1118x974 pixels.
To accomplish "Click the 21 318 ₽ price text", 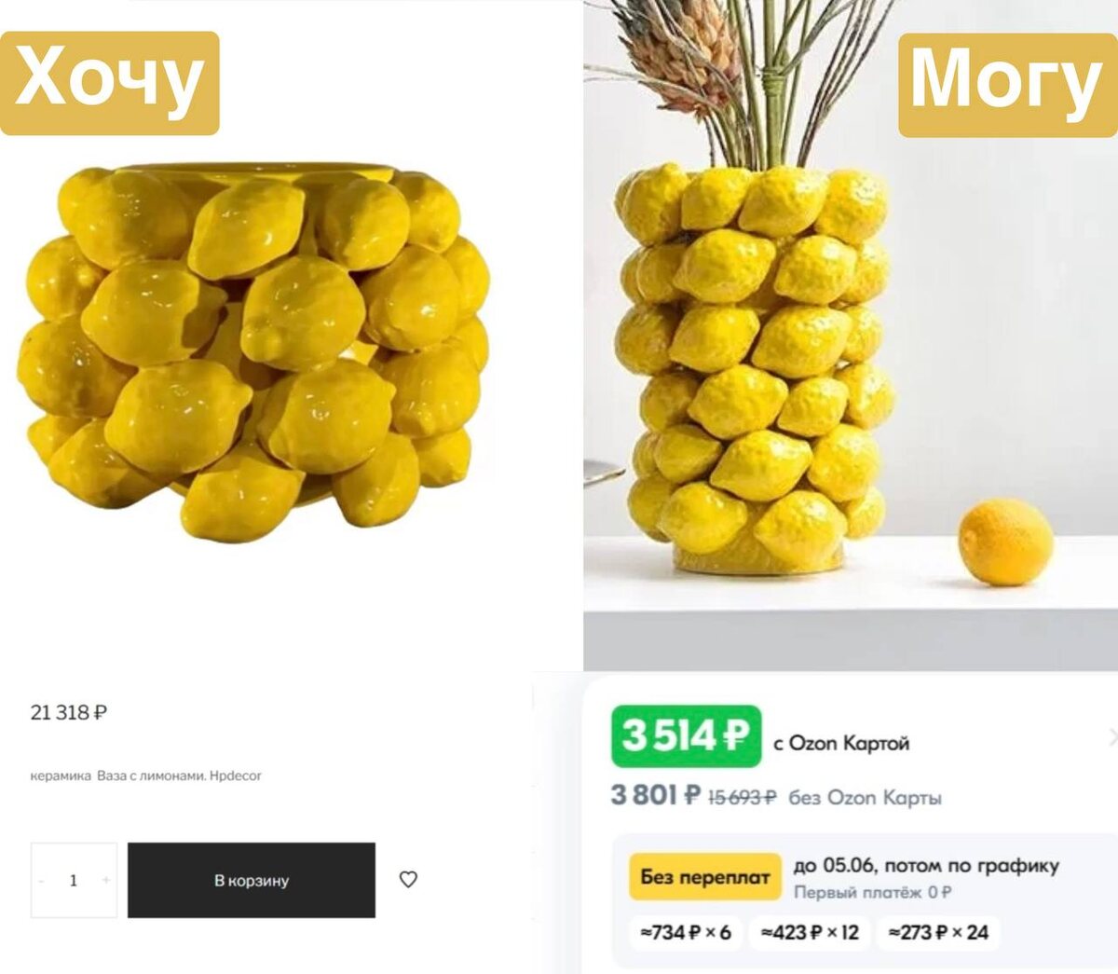I will click(x=69, y=713).
